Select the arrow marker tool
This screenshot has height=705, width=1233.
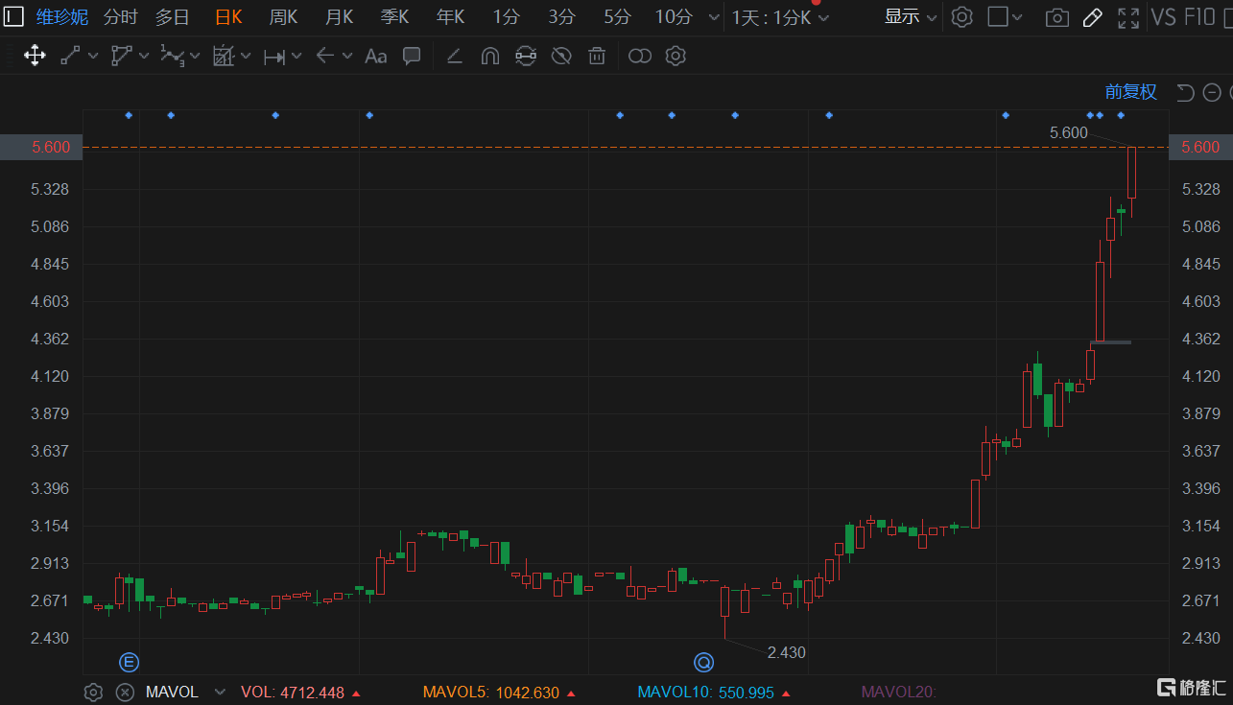[x=325, y=56]
